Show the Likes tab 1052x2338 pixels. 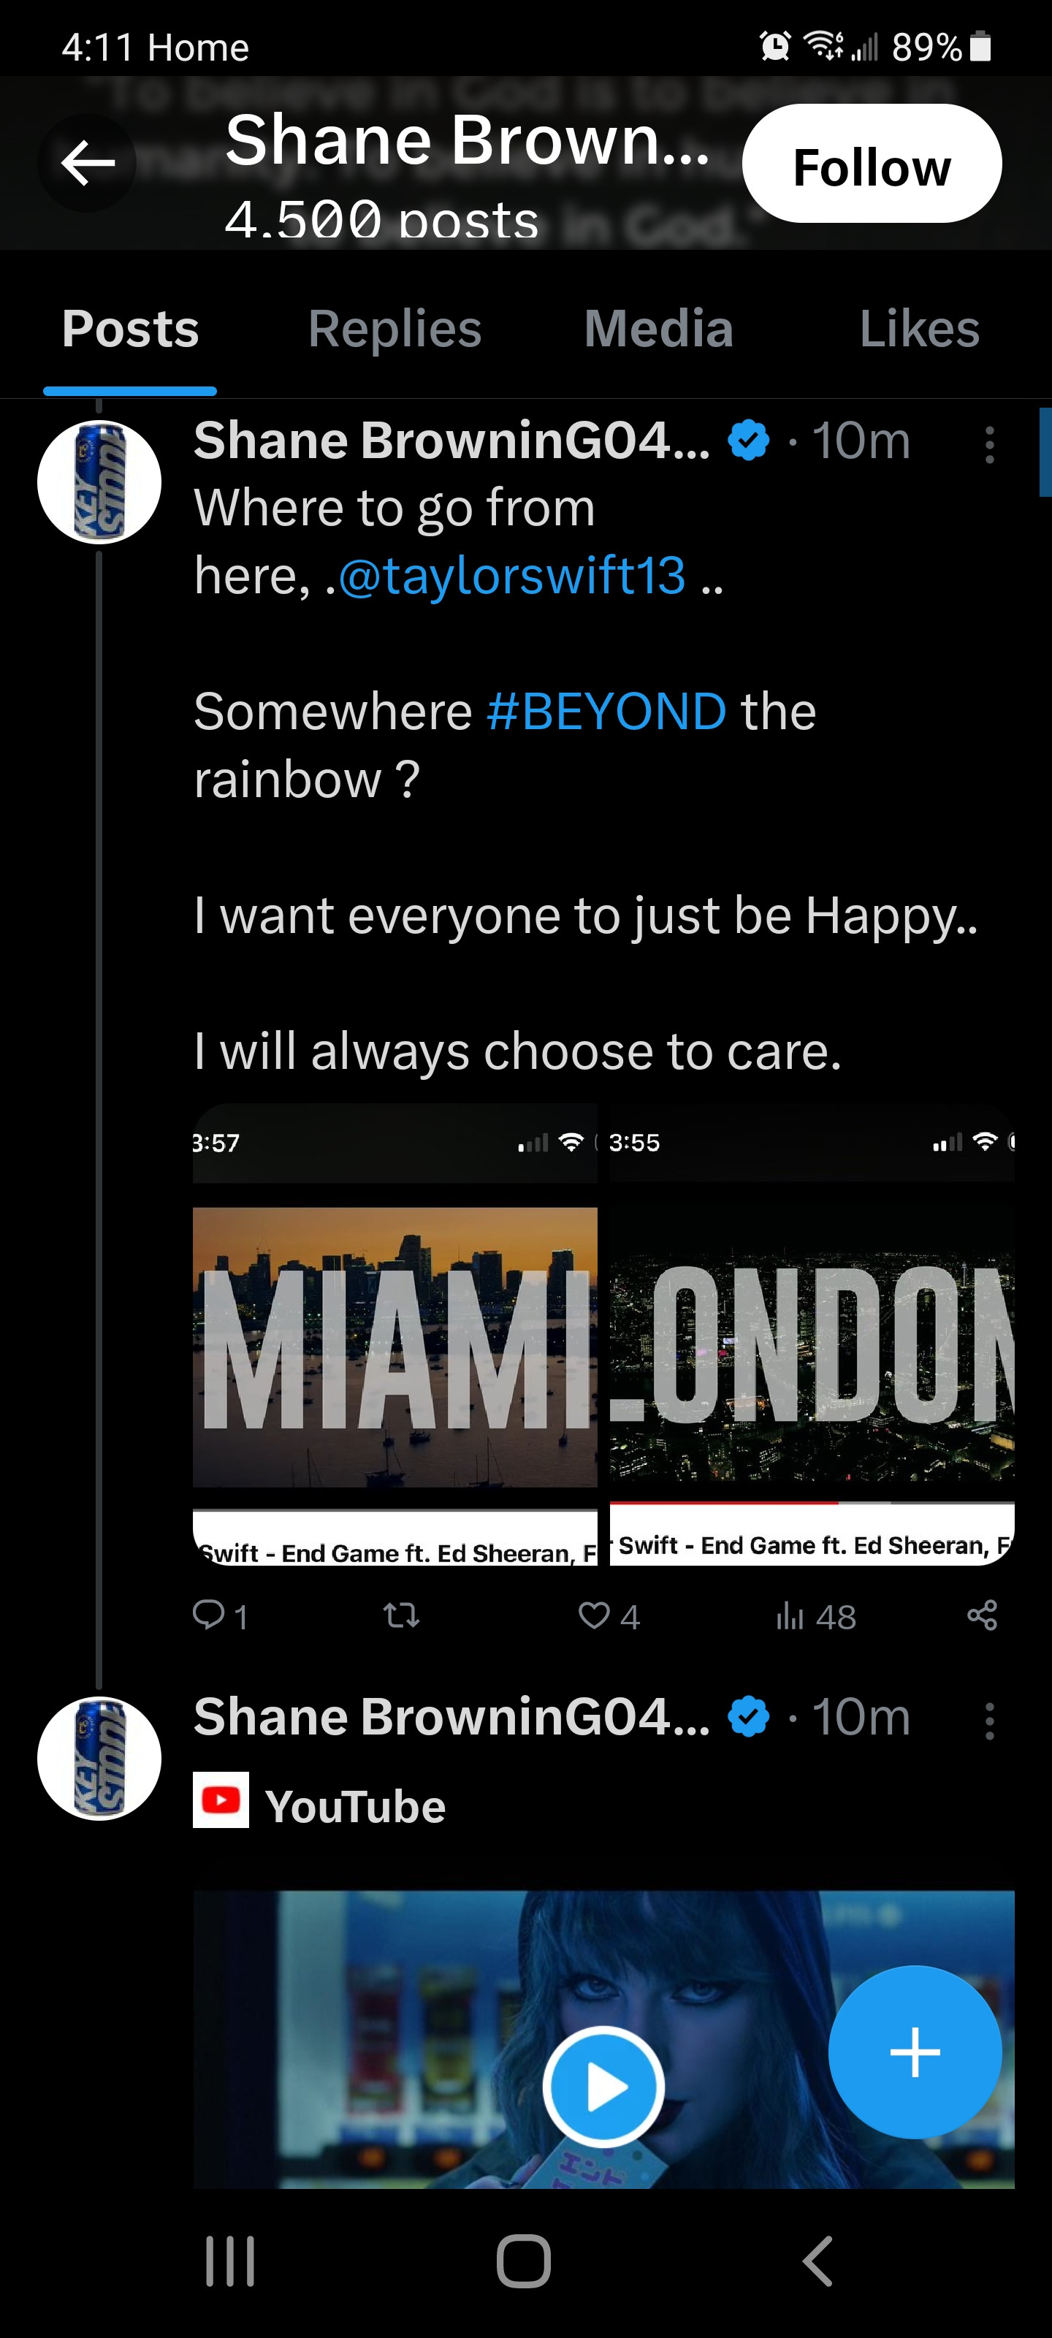(x=918, y=329)
